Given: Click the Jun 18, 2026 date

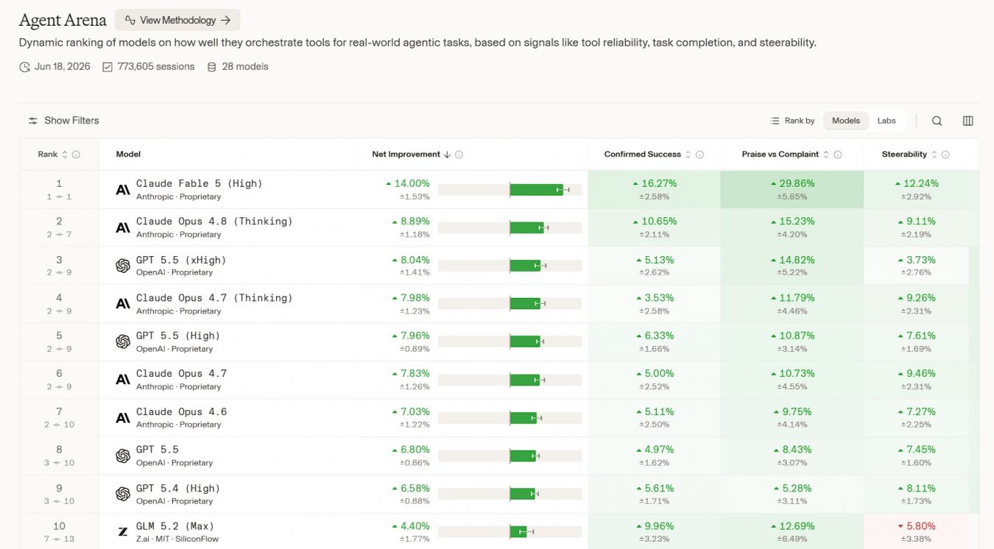Looking at the screenshot, I should point(63,67).
